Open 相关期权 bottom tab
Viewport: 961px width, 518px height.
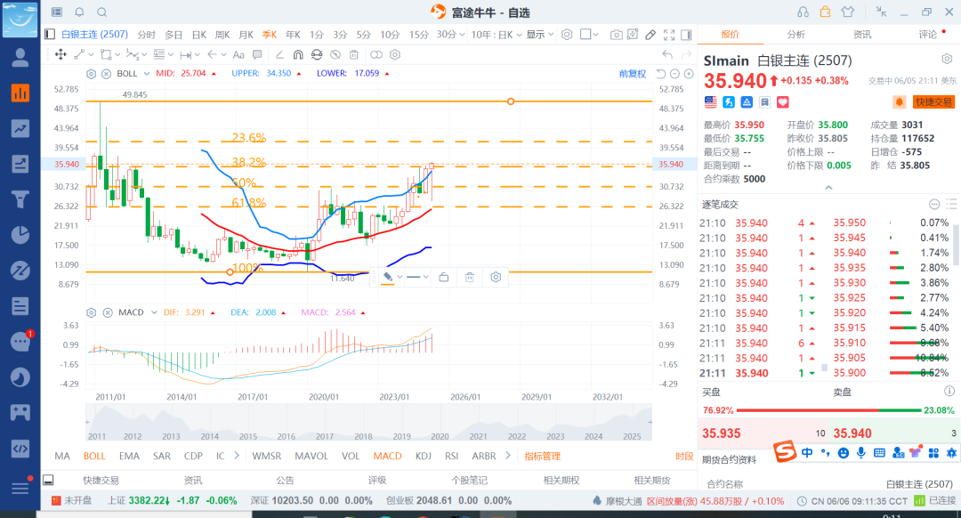click(561, 480)
